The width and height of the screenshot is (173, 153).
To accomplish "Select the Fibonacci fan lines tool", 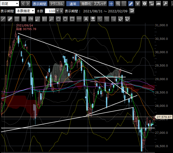I will pos(38,19).
